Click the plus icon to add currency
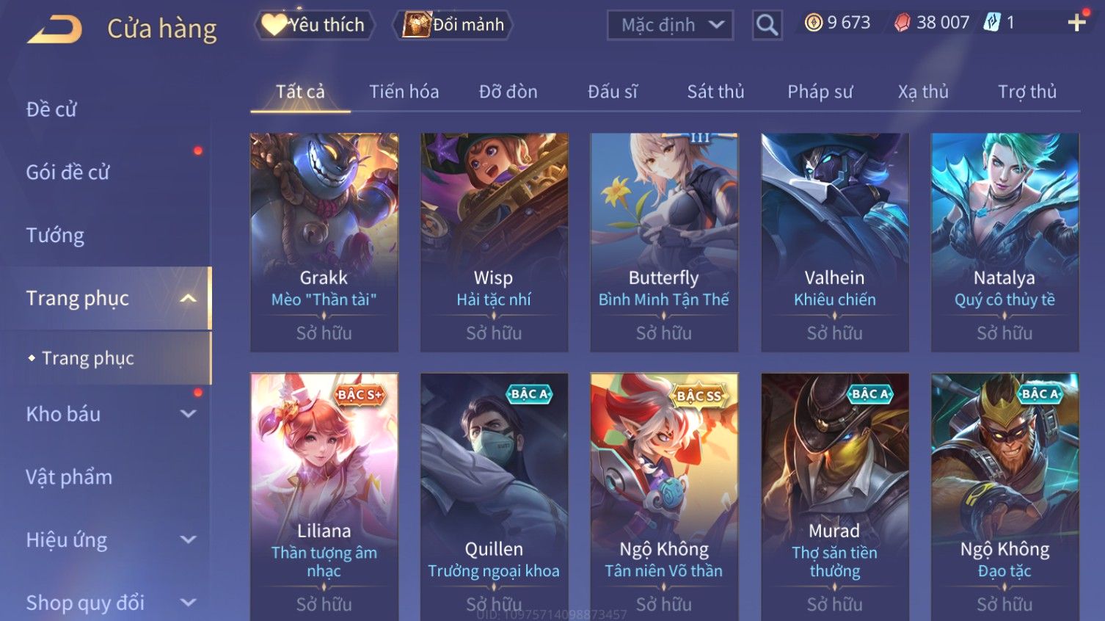This screenshot has height=621, width=1105. tap(1076, 23)
